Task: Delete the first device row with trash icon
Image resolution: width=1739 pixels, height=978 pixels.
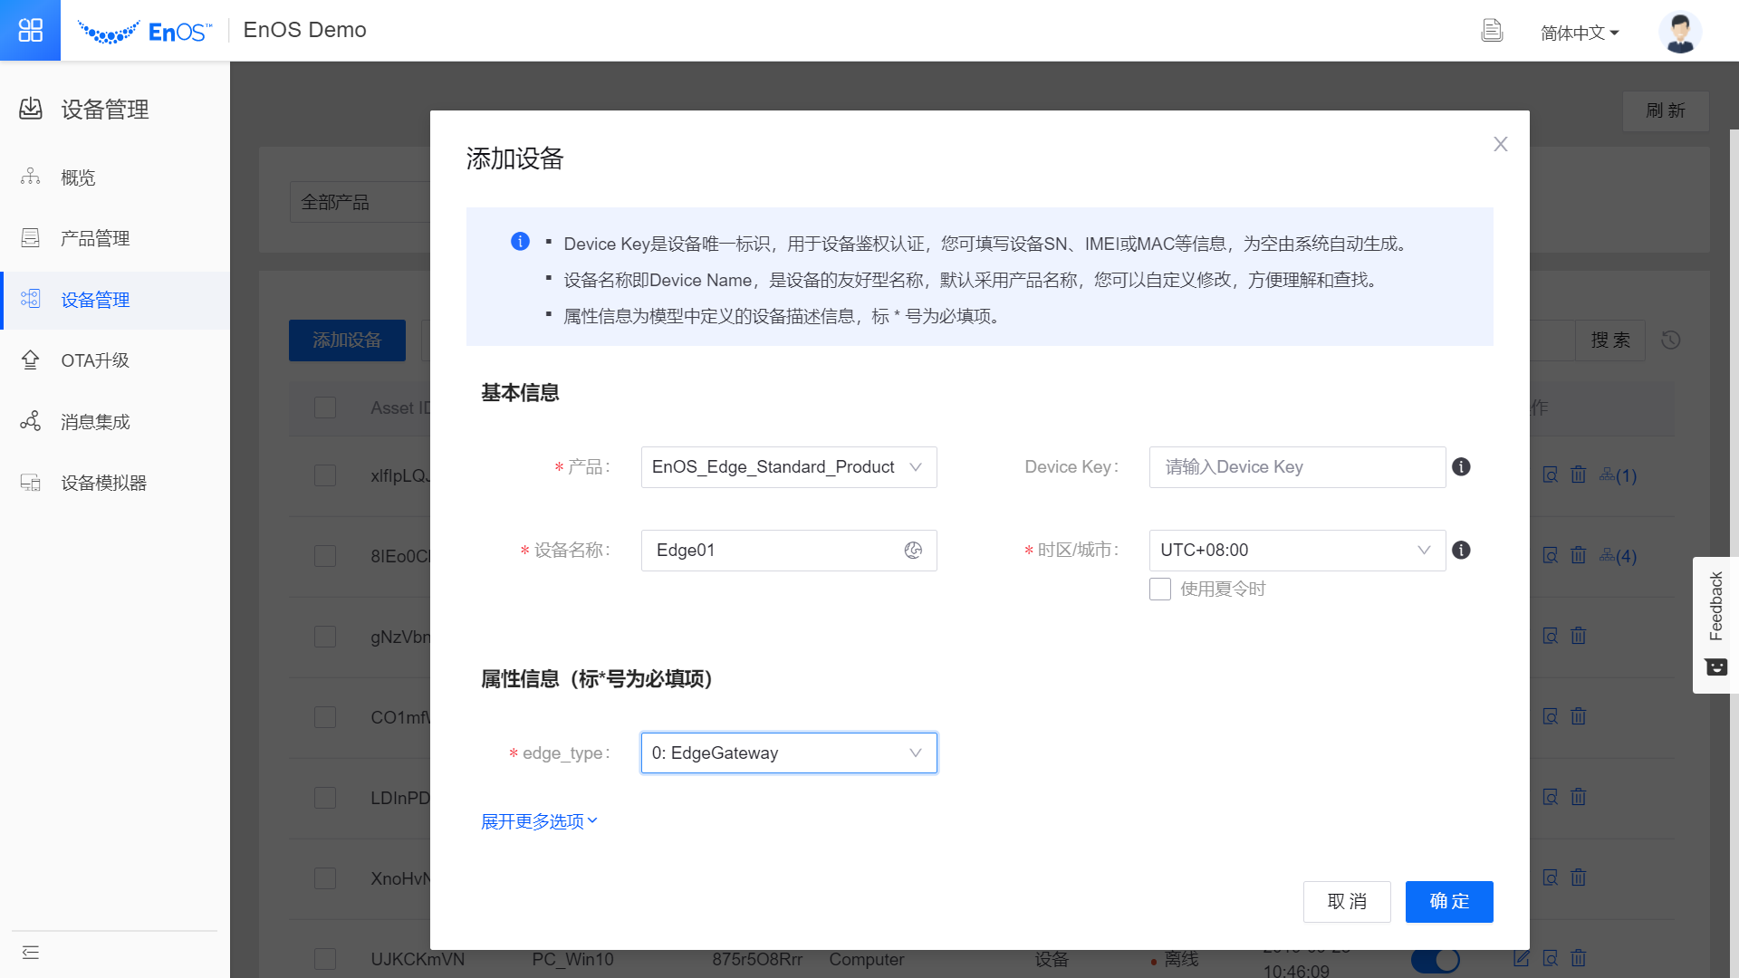Action: [x=1578, y=475]
